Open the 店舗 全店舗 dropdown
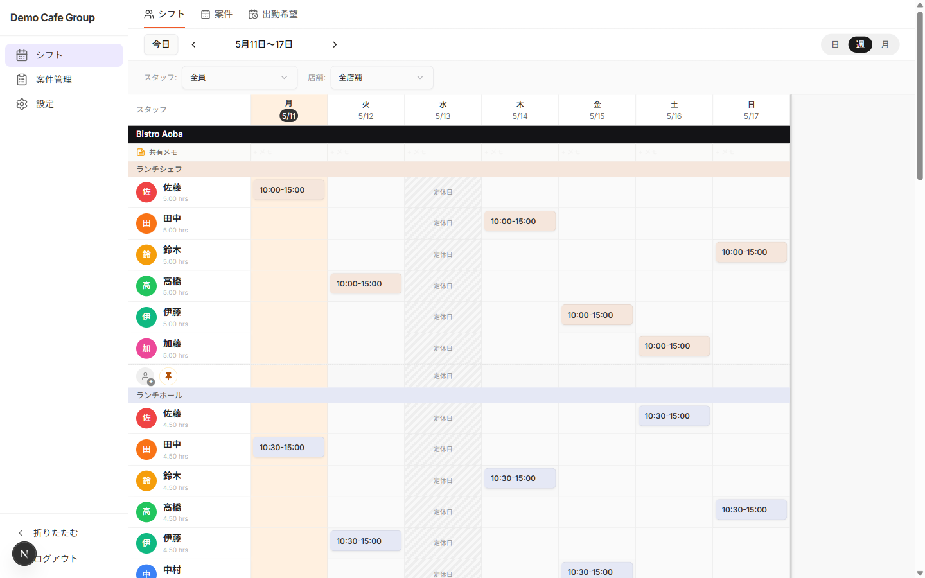 tap(382, 78)
